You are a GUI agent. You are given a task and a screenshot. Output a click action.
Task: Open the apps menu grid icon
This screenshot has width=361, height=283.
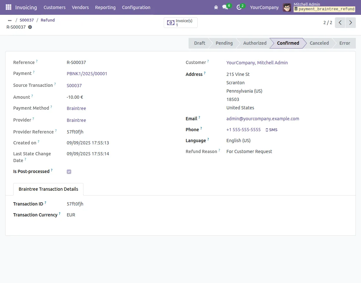(8, 7)
